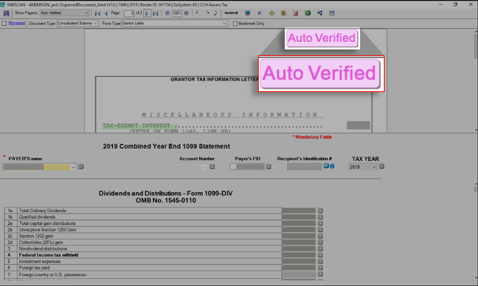
Task: Click the 100% zoom level field
Action: pyautogui.click(x=177, y=13)
